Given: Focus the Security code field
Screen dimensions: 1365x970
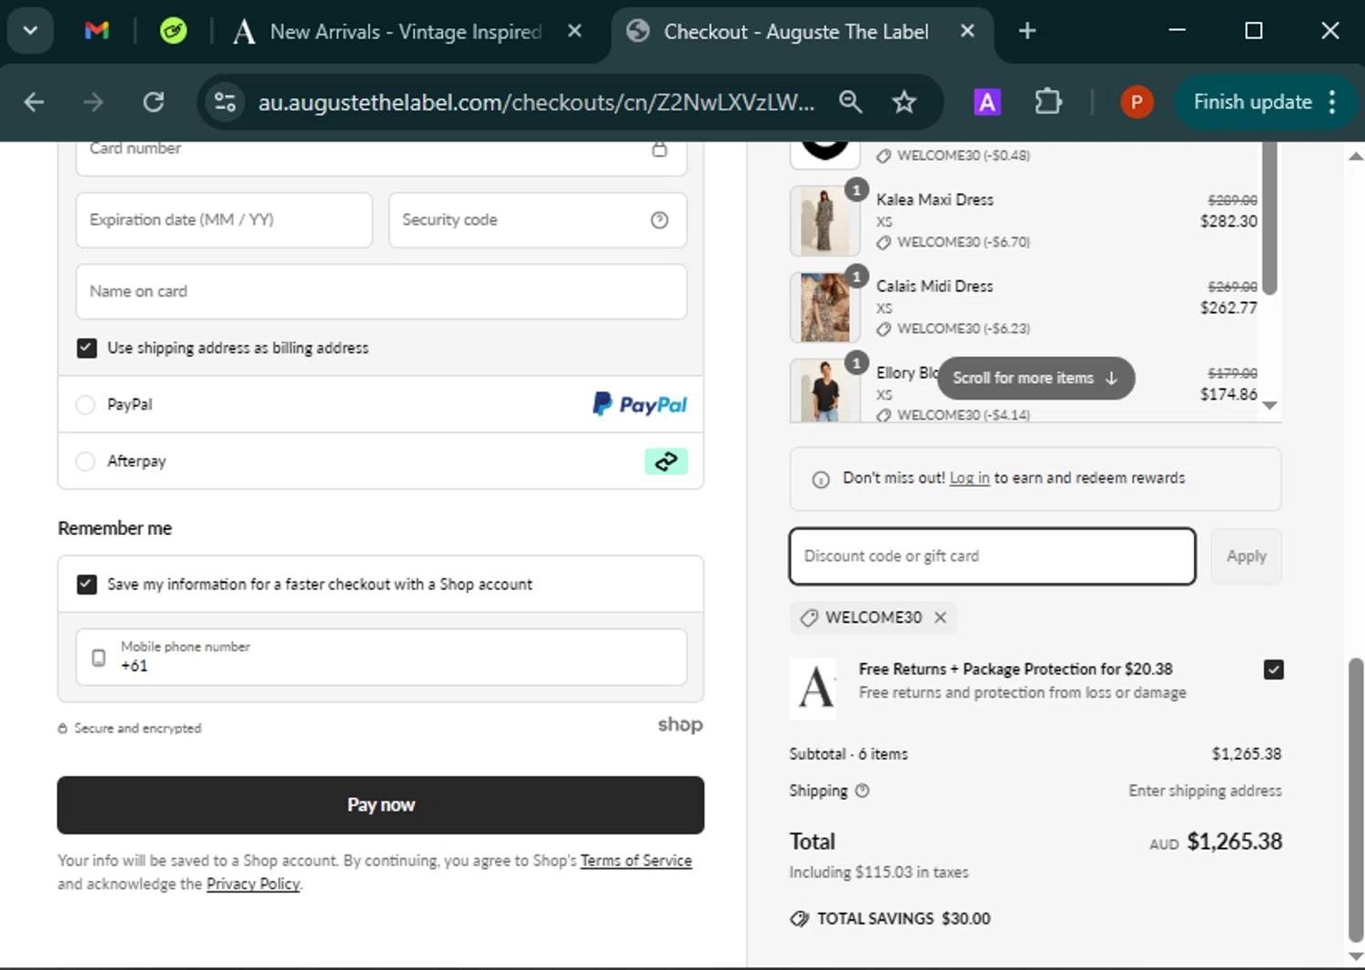Looking at the screenshot, I should click(538, 220).
